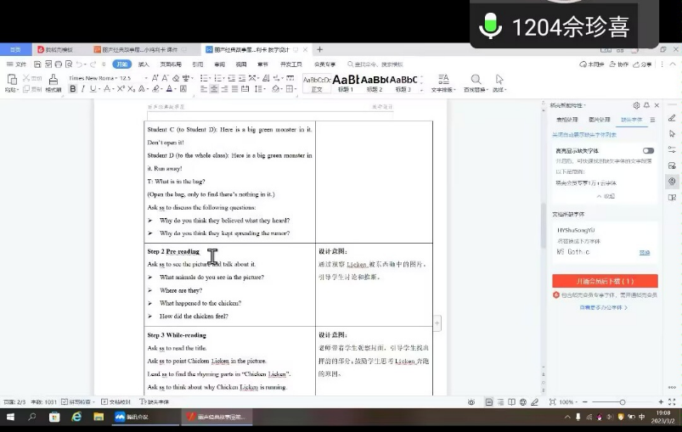Adjust the zoom slider in status bar
Screen dimensions: 682x432
(622, 401)
